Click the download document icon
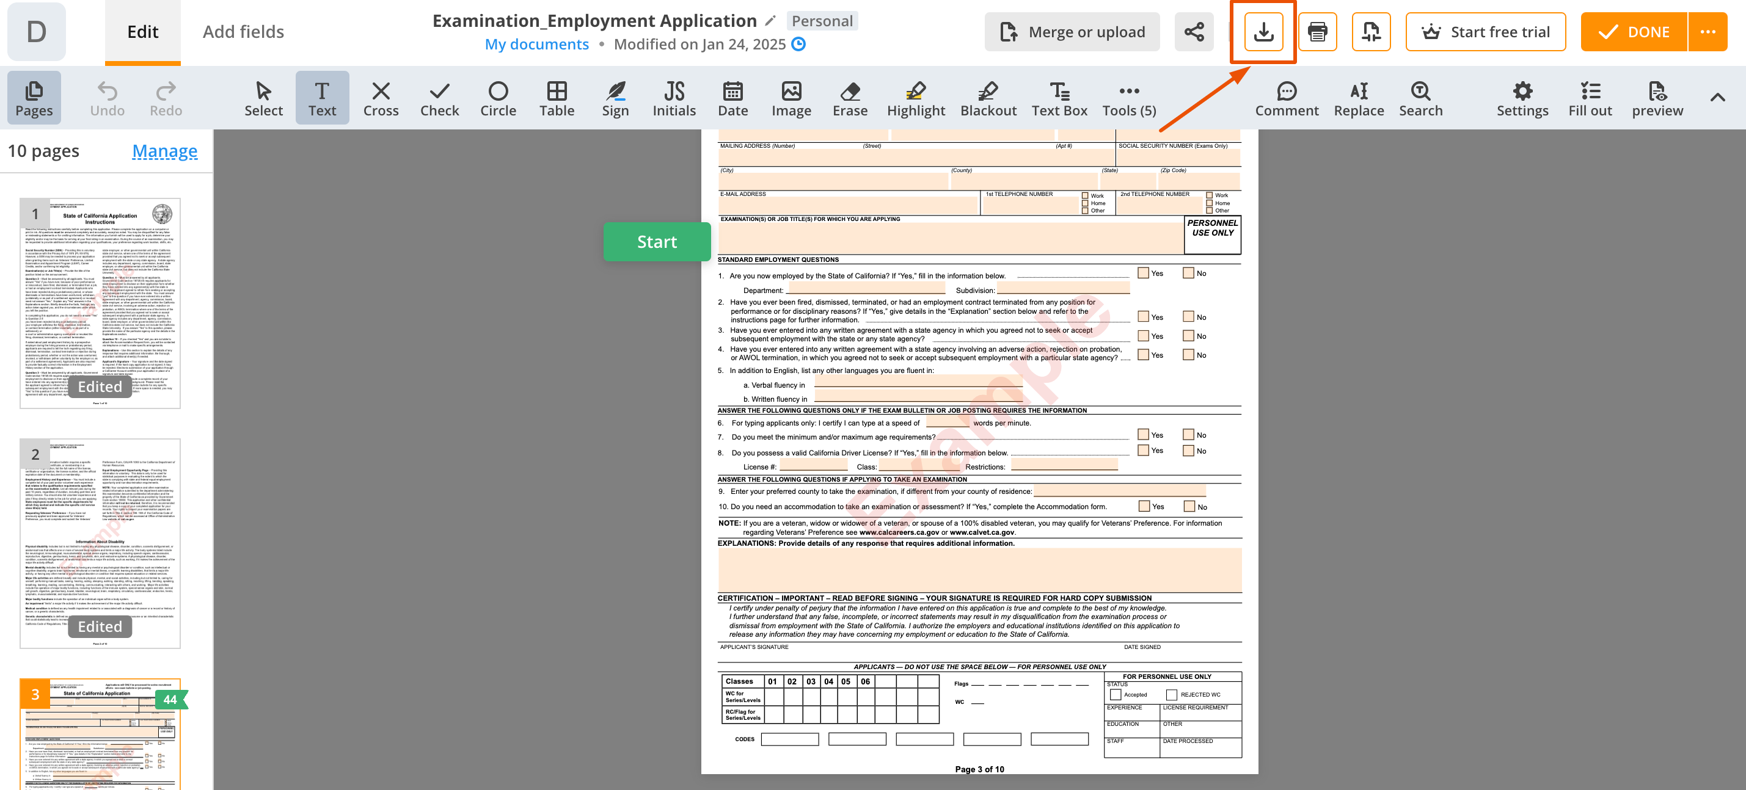The width and height of the screenshot is (1746, 790). click(x=1263, y=32)
